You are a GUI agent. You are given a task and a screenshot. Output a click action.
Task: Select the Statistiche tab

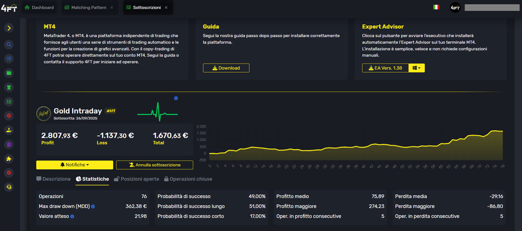click(x=92, y=179)
